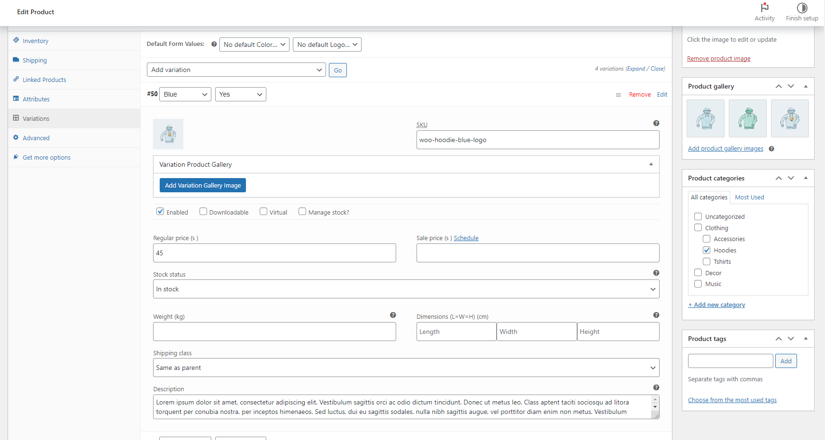
Task: Move Product tags panel up
Action: 779,339
